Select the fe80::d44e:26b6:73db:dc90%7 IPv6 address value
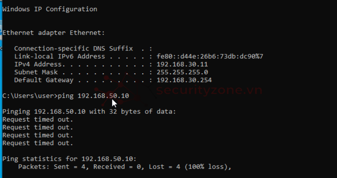Screen dimensions: 337x178 pyautogui.click(x=210, y=56)
